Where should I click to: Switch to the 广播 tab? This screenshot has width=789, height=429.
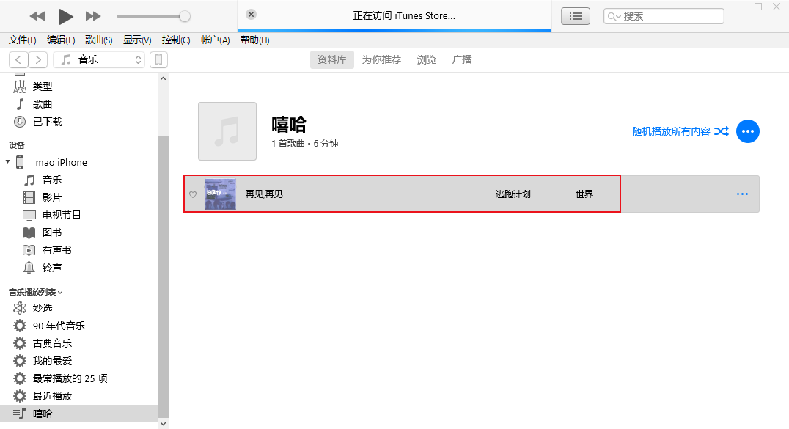[x=462, y=59]
